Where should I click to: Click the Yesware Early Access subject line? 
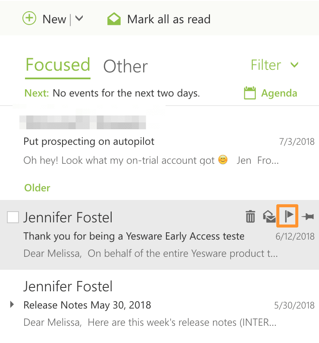pos(134,236)
